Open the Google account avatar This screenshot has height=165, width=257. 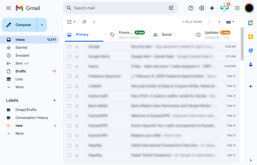tap(249, 8)
